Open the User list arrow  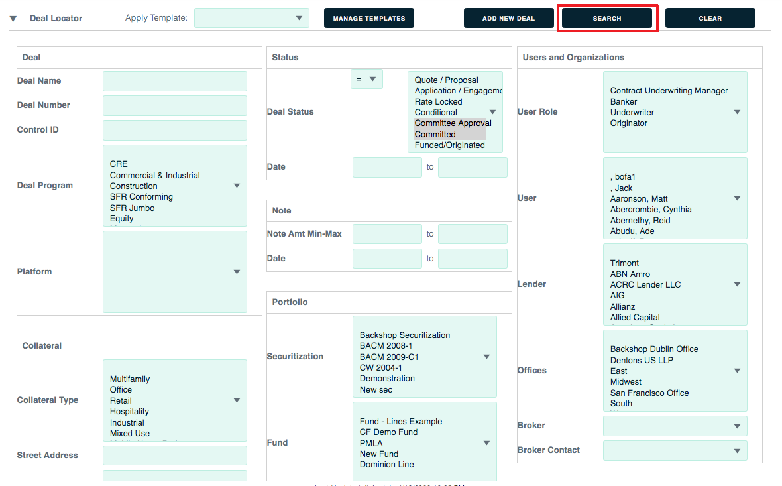tap(737, 198)
